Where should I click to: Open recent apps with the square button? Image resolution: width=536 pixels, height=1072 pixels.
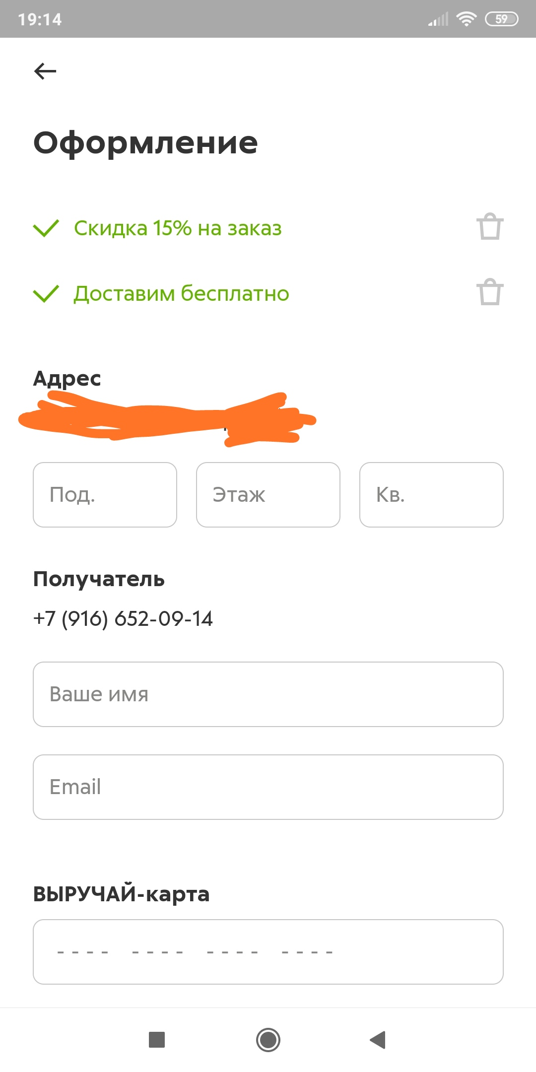click(x=157, y=1039)
